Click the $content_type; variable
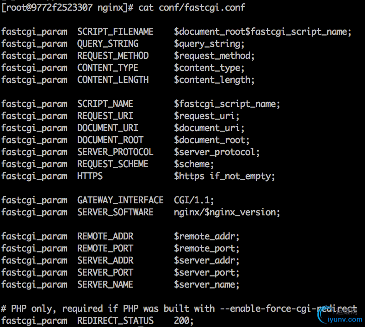 click(209, 68)
